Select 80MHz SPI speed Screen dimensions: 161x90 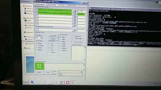coord(37,50)
